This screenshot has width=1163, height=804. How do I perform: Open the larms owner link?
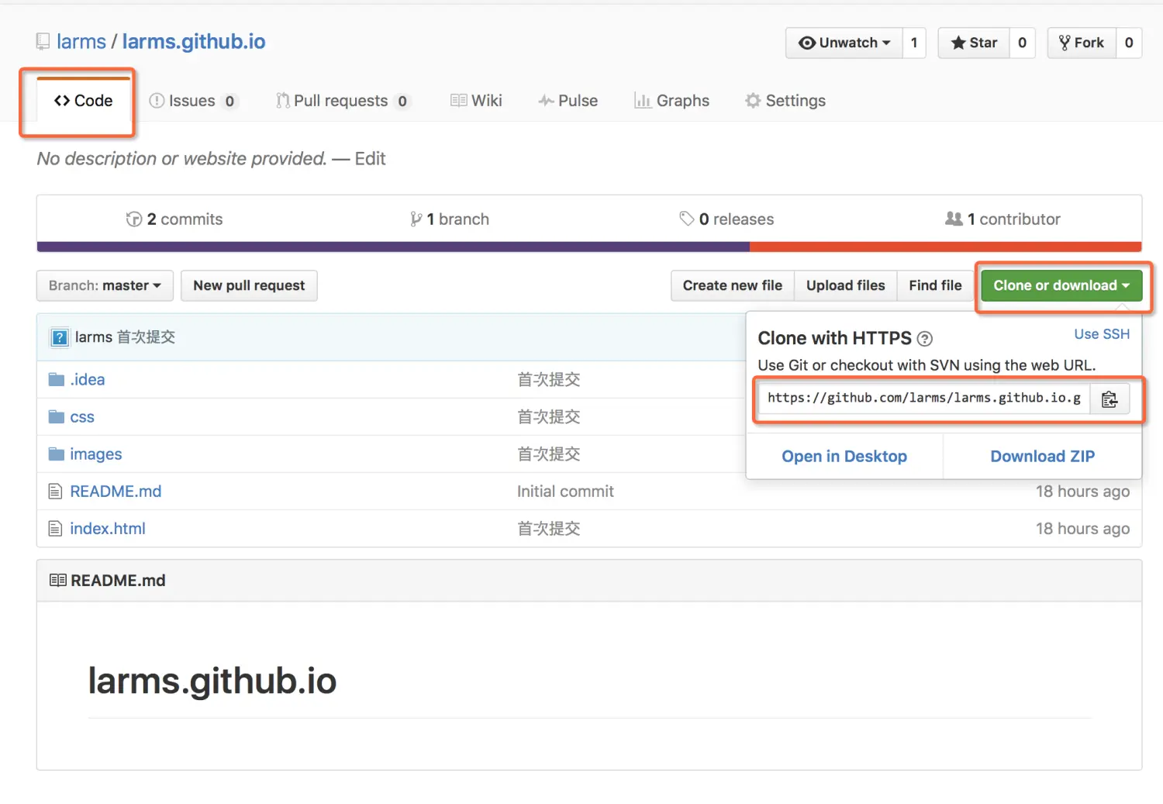tap(81, 42)
